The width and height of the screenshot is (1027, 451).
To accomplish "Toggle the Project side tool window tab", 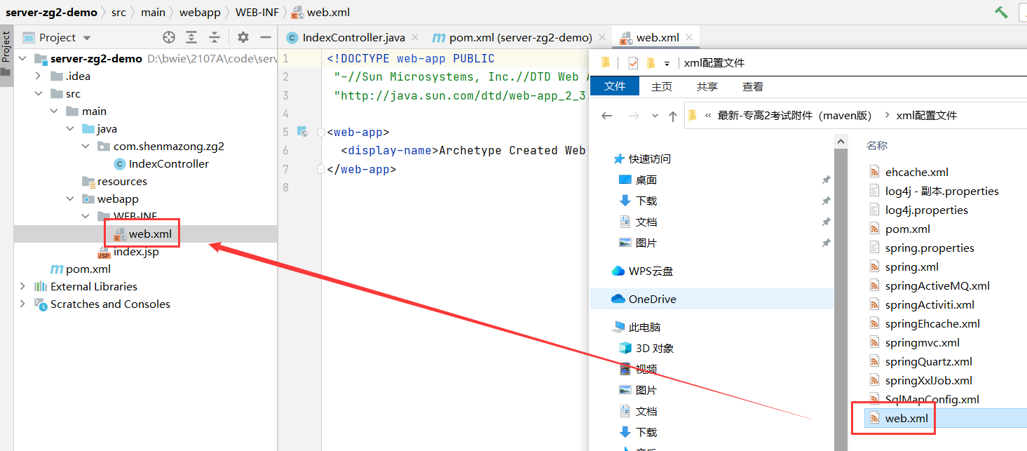I will 6,56.
